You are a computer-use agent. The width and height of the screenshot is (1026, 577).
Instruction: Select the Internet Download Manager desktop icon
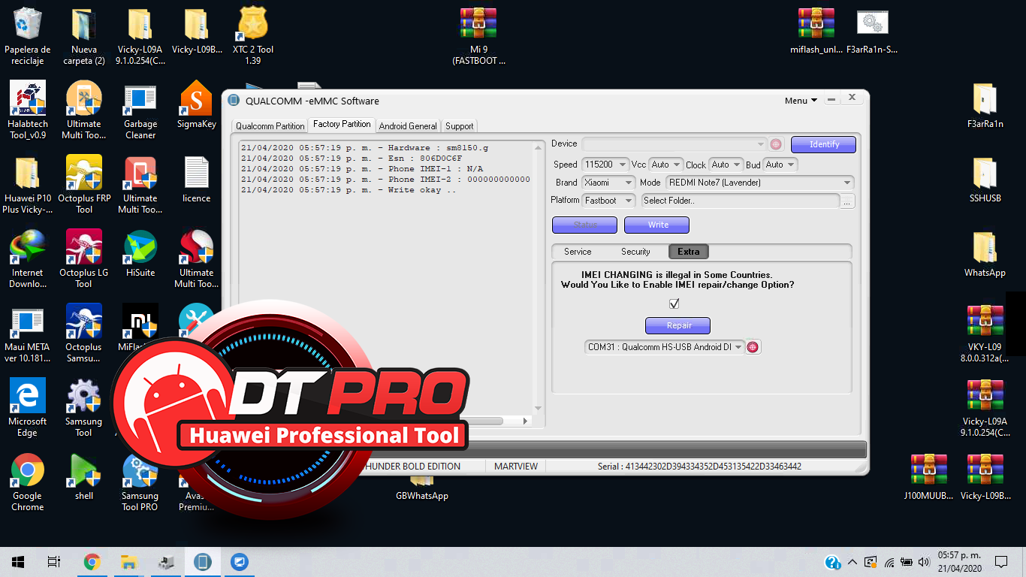pyautogui.click(x=28, y=259)
